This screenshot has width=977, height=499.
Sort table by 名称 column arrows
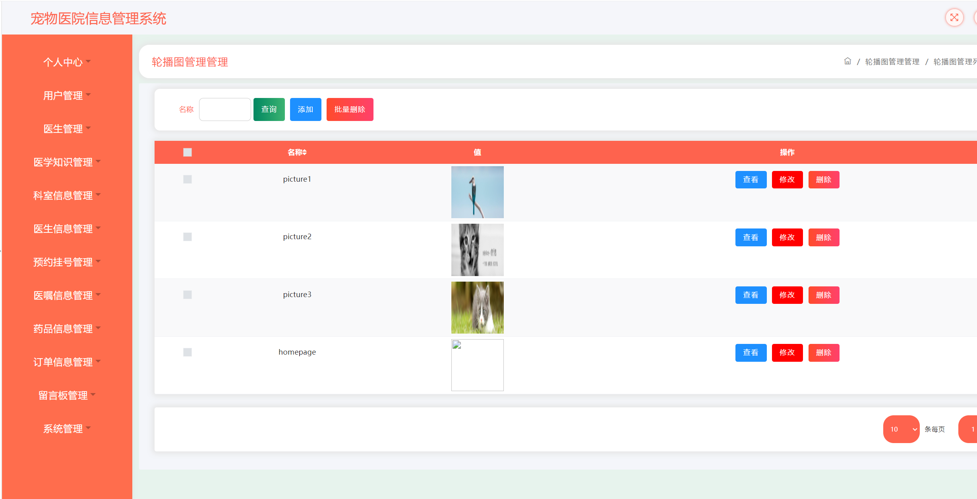point(304,152)
